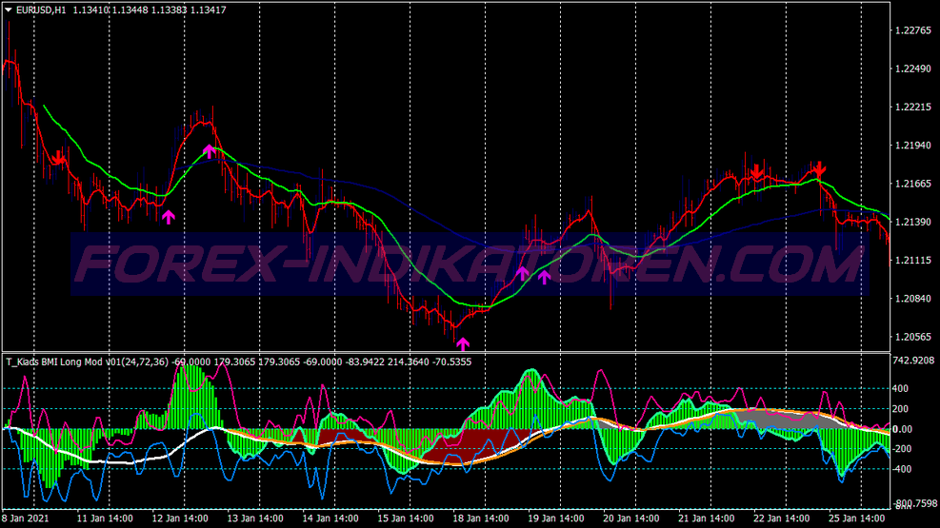940x528 pixels.
Task: Select the red down arrow left of the rightmost one
Action: pos(756,172)
